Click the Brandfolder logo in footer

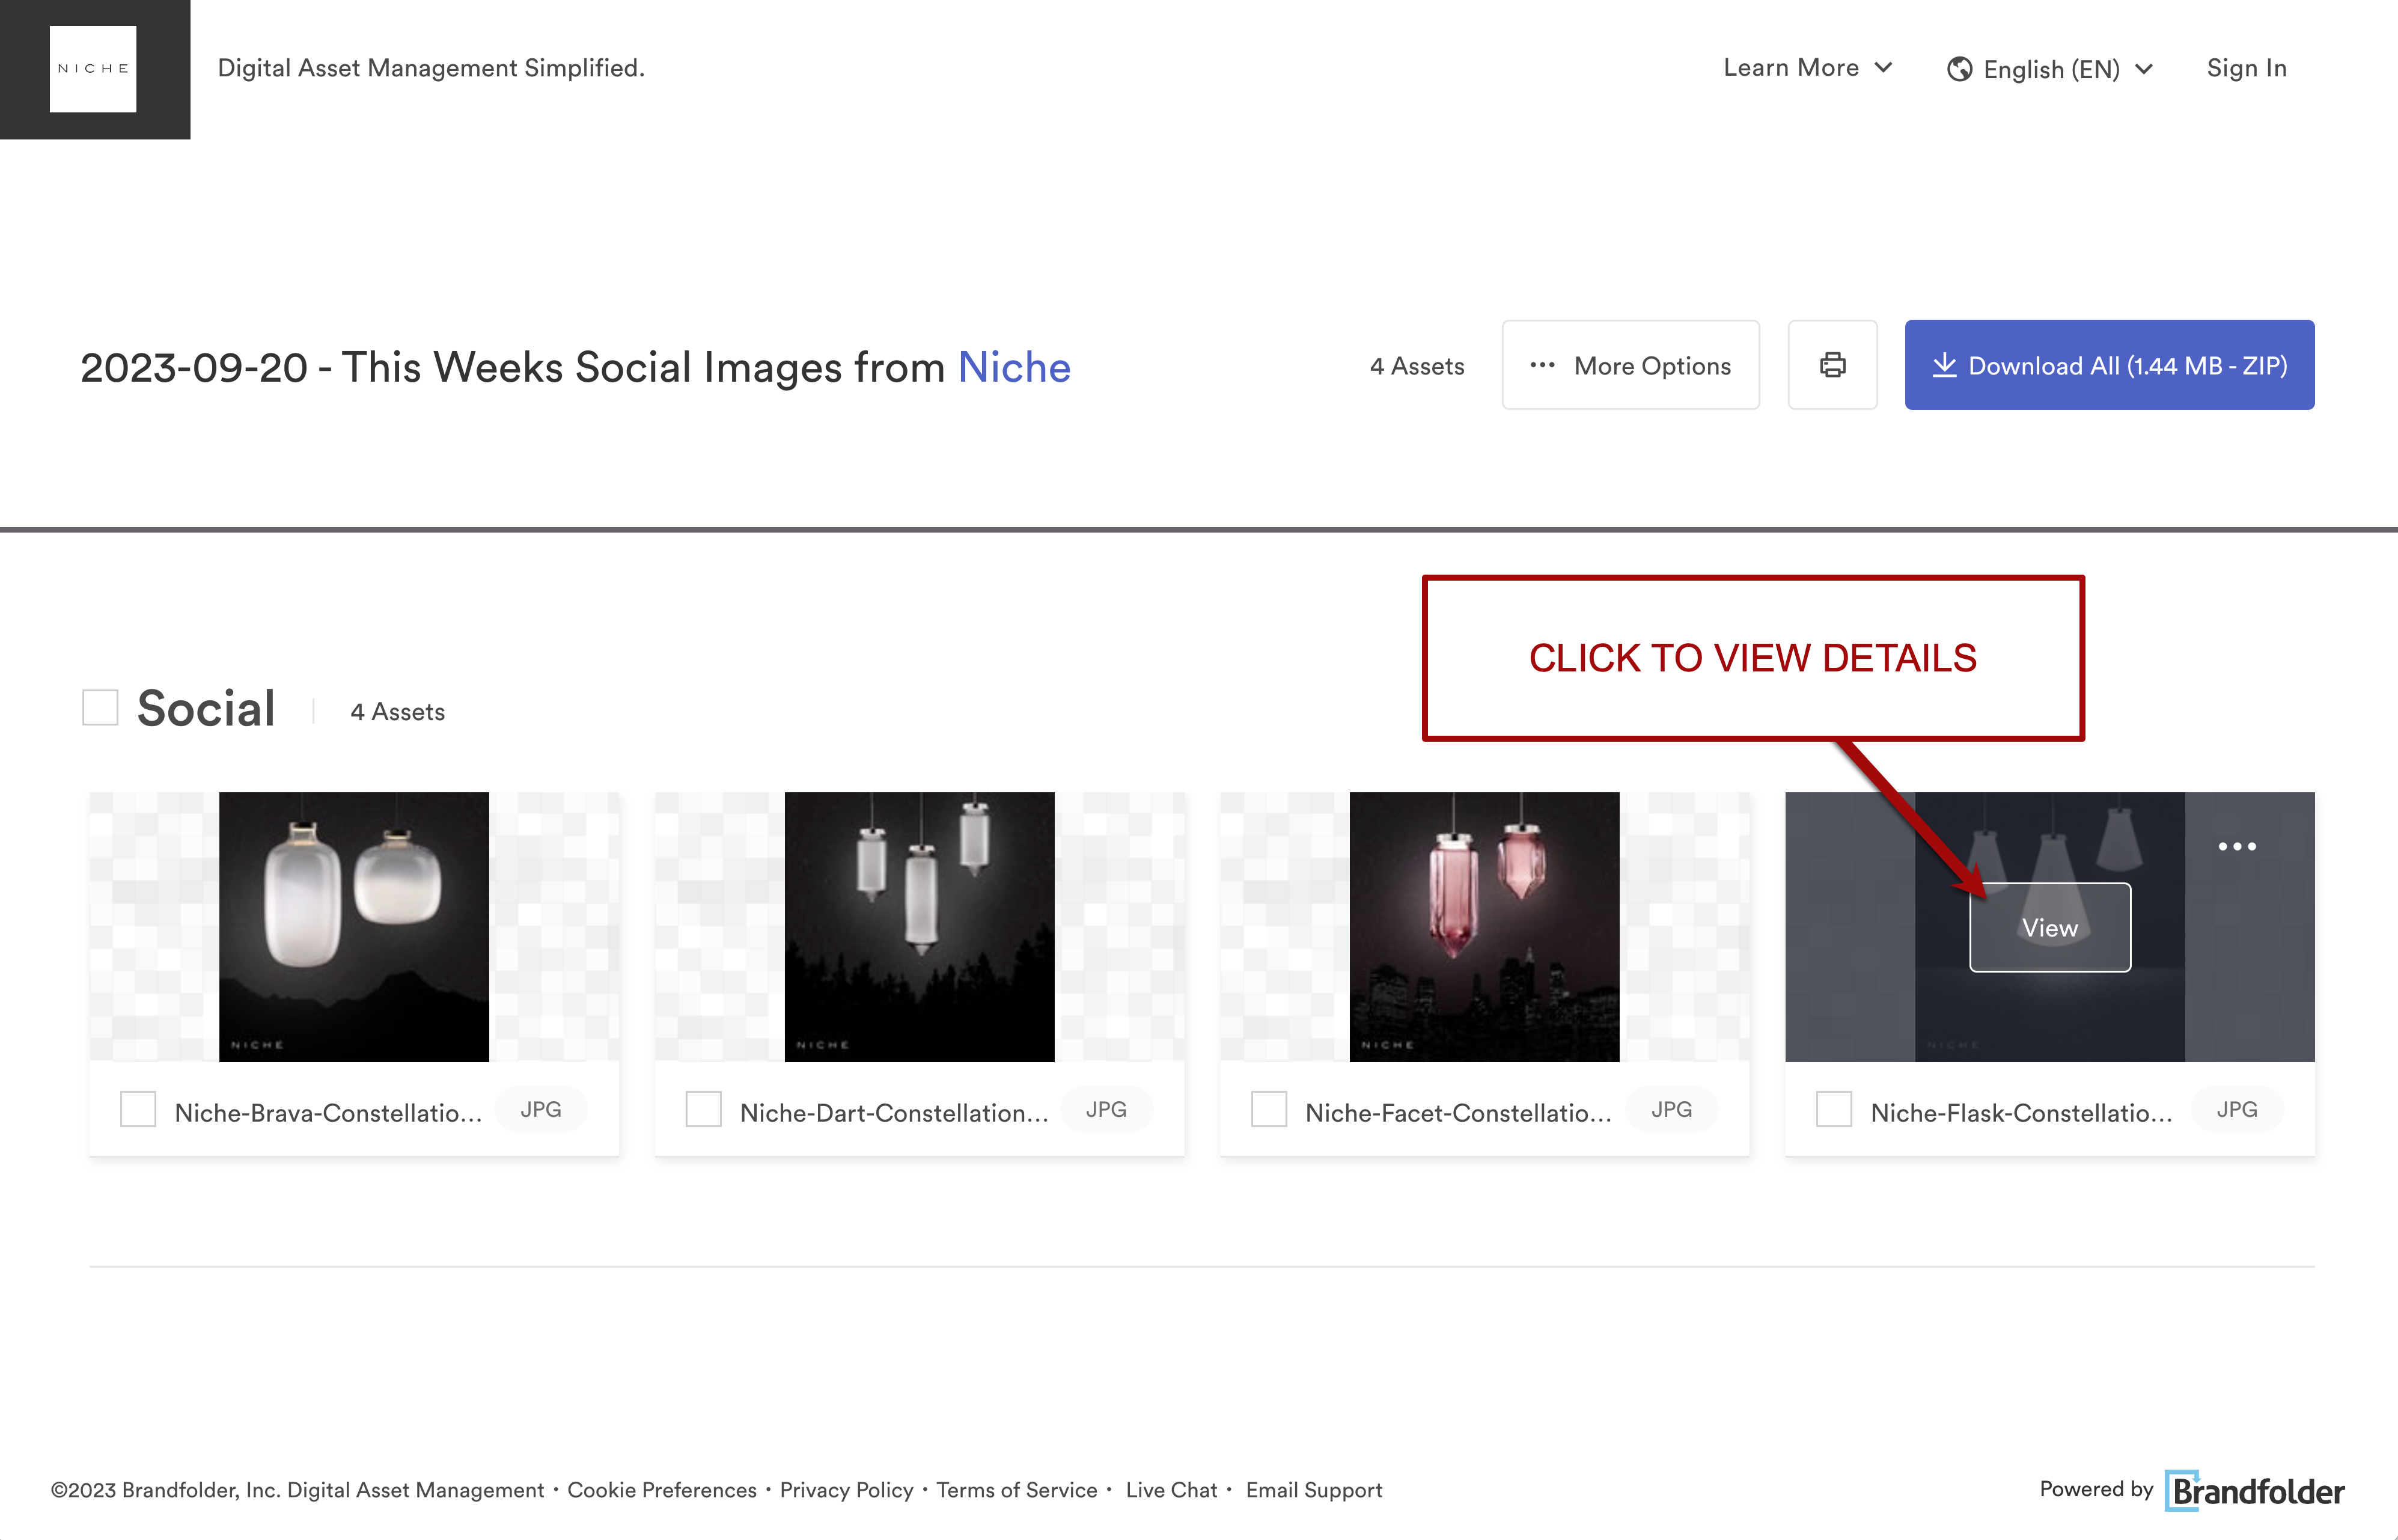coord(2255,1491)
